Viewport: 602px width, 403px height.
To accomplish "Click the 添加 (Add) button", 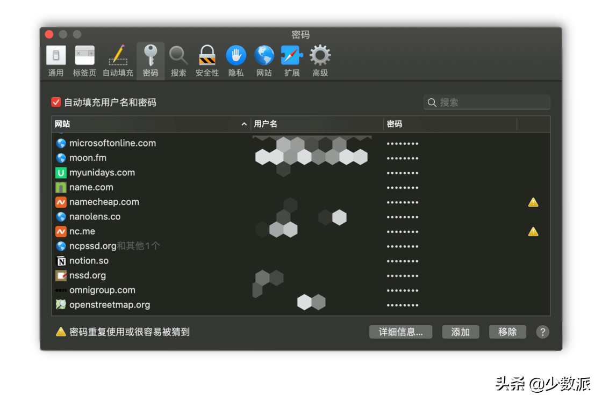I will coord(461,332).
